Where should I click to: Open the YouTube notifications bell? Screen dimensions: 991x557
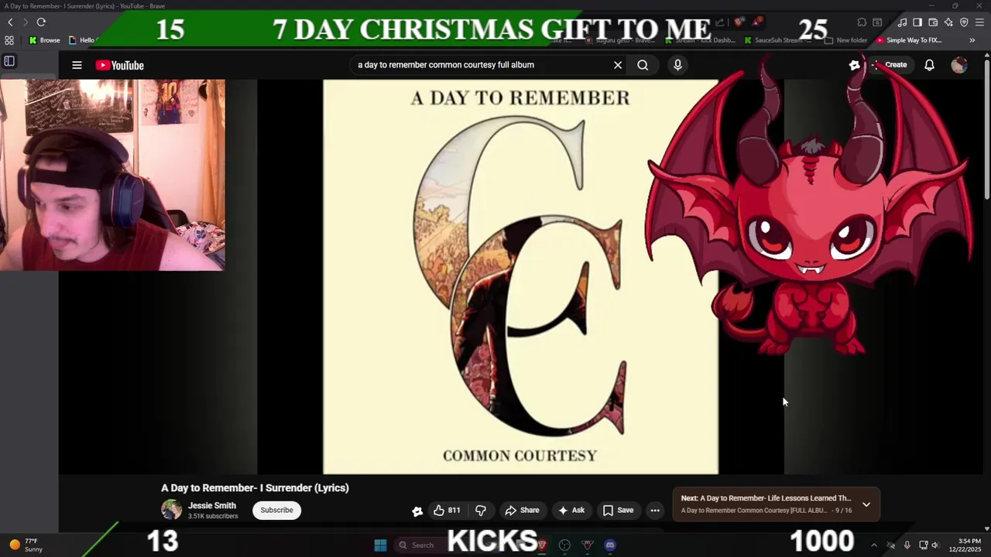click(x=929, y=65)
